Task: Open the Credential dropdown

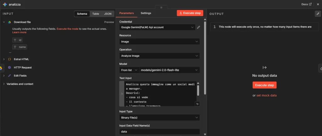Action: click(157, 27)
